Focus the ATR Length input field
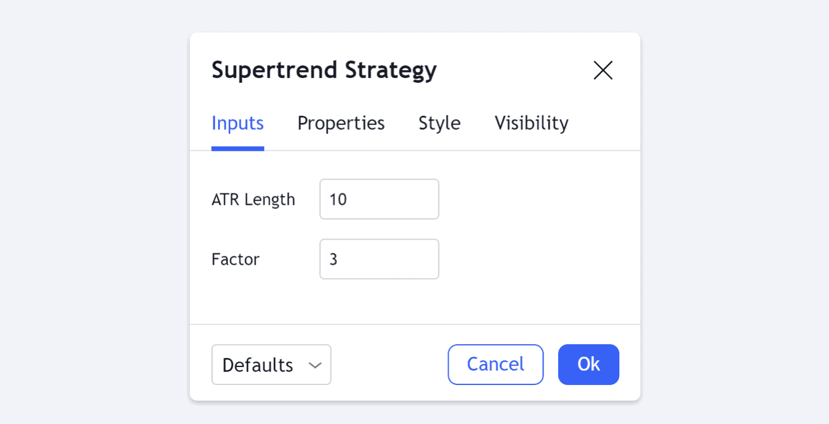 [x=379, y=199]
